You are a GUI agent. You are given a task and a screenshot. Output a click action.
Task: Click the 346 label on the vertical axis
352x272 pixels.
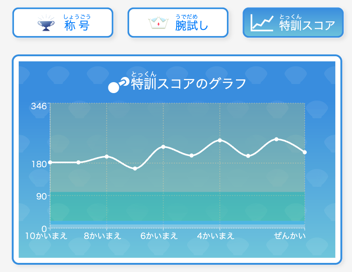(39, 106)
